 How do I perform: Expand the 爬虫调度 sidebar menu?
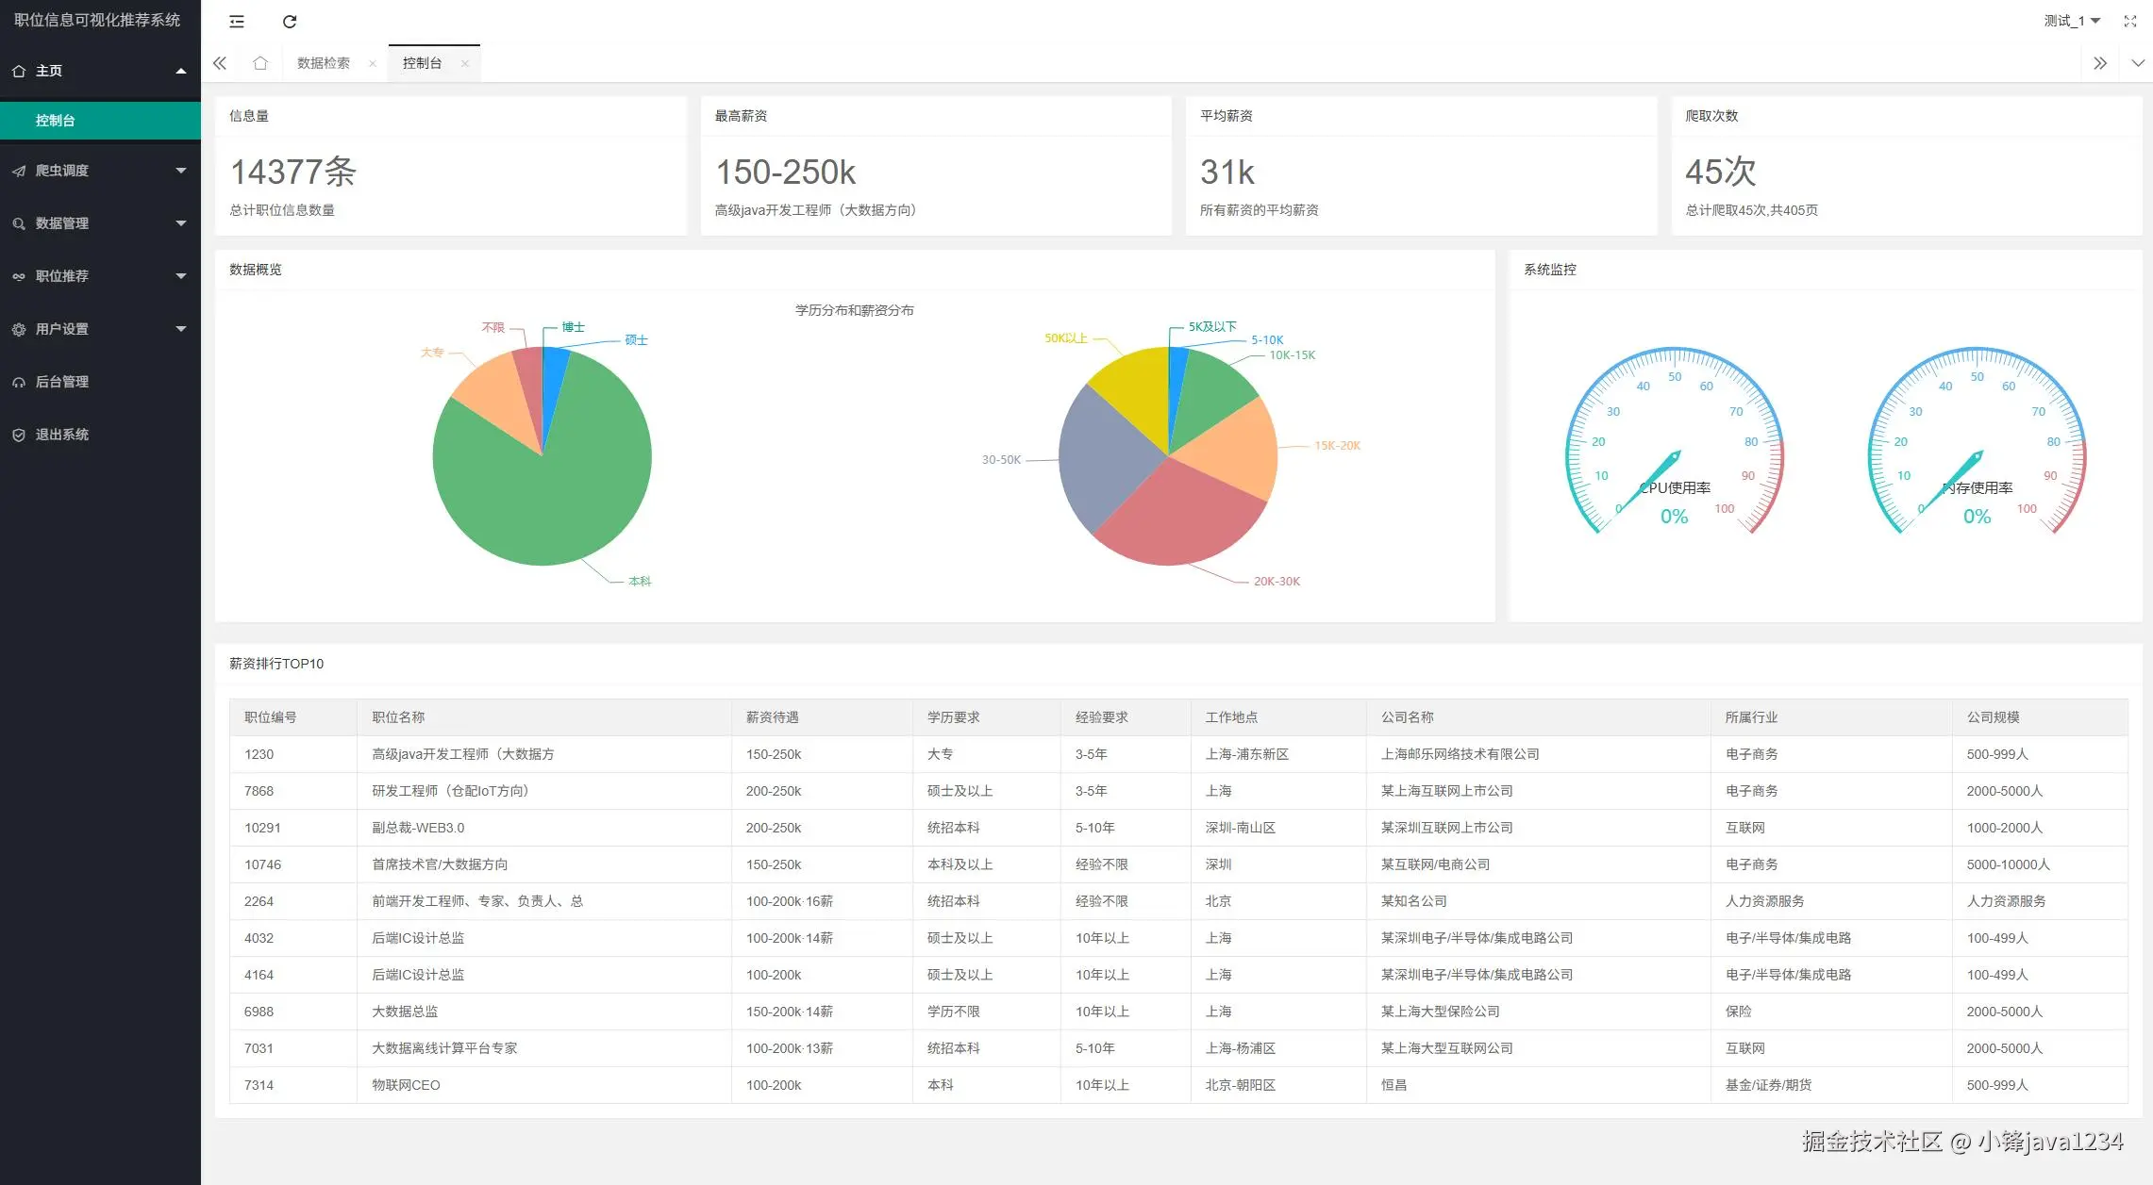tap(99, 171)
